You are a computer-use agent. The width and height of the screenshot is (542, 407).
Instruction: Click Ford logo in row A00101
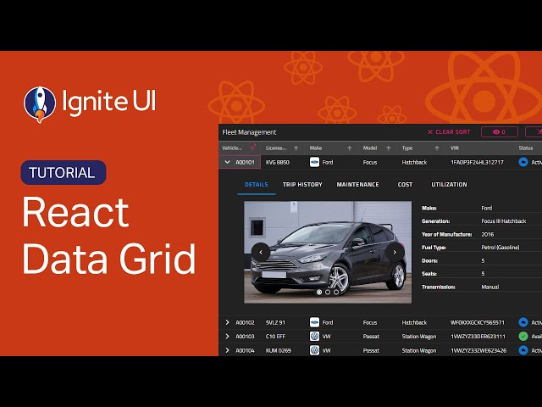point(314,162)
